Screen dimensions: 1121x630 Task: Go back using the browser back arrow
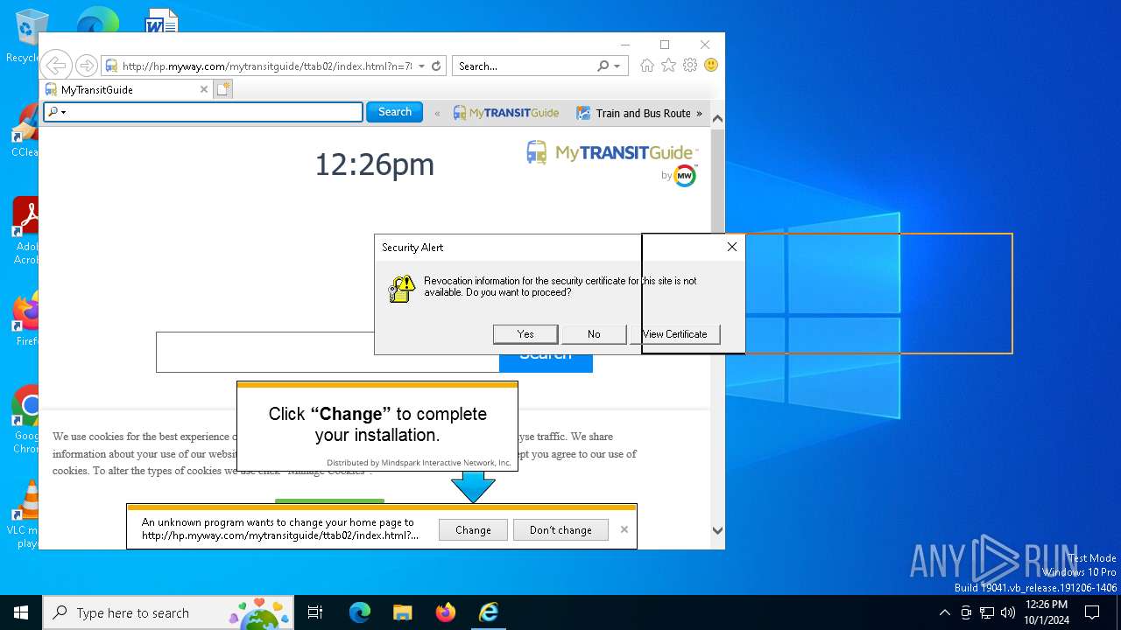(56, 66)
